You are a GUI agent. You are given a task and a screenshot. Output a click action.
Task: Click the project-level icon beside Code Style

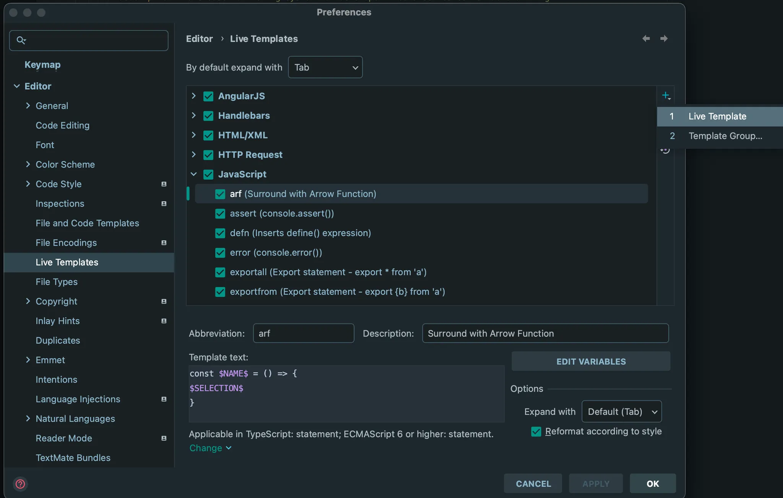(164, 184)
